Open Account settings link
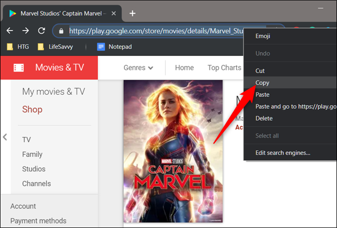The width and height of the screenshot is (337, 228). point(23,206)
